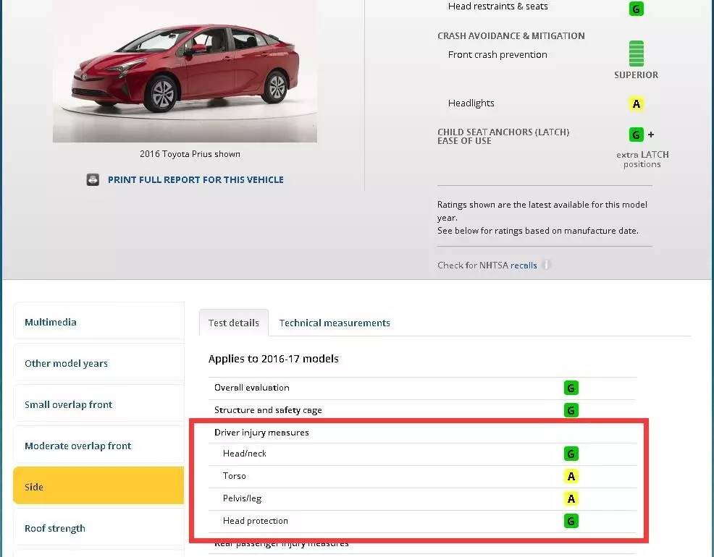This screenshot has width=714, height=557.
Task: Click the Overall evaluation G rating badge
Action: (571, 388)
